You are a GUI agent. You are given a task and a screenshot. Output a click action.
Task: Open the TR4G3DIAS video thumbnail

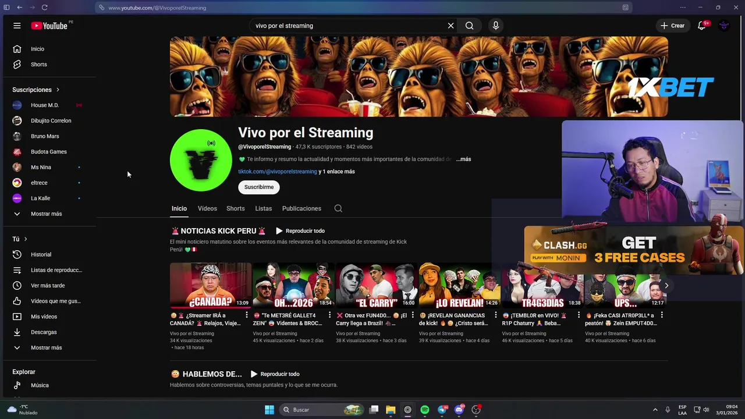[x=542, y=285]
